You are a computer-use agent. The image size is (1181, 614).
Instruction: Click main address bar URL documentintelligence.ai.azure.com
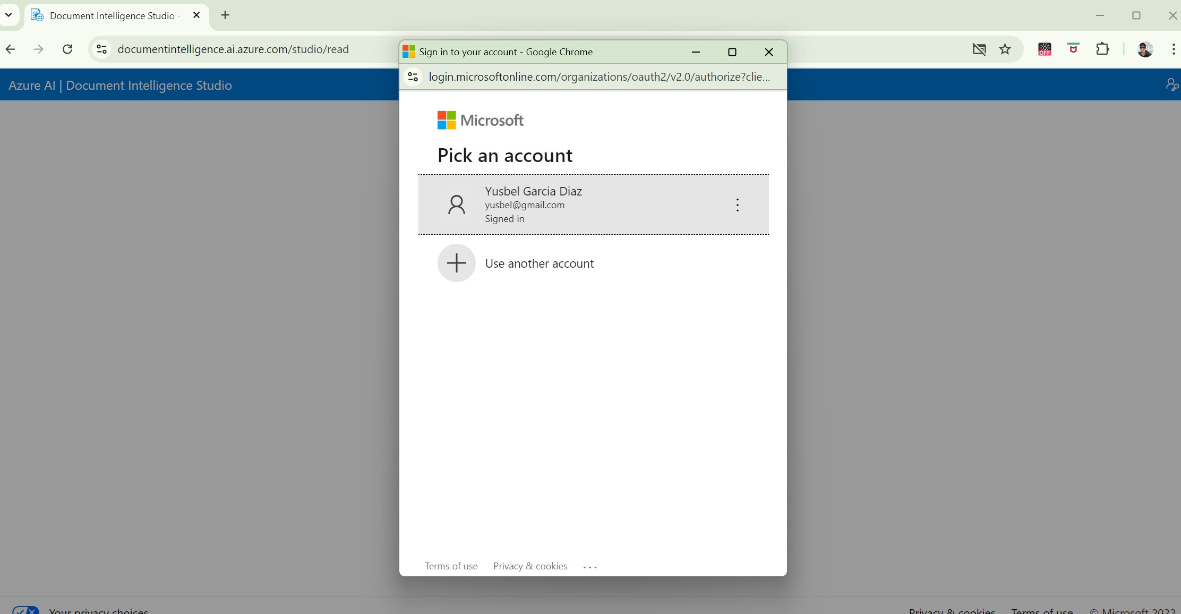coord(233,49)
